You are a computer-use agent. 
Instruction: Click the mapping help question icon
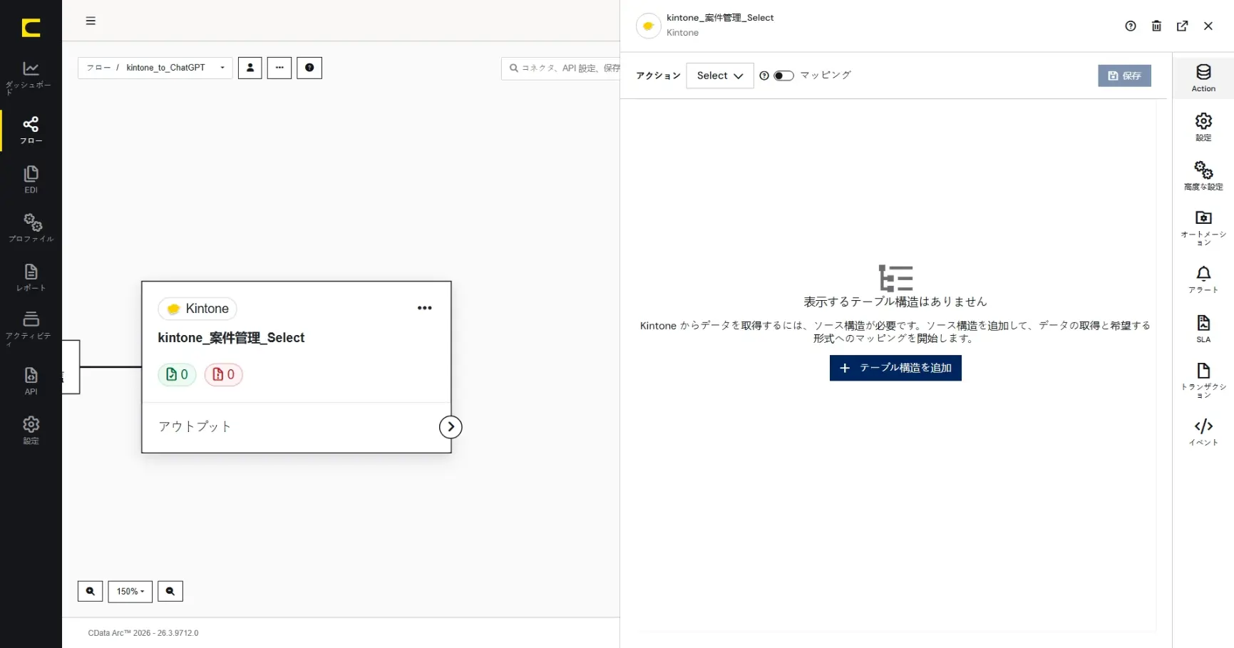click(764, 76)
